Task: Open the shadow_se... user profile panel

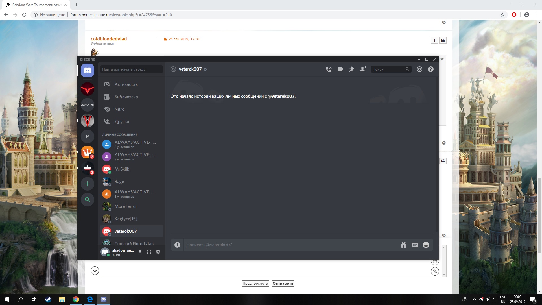Action: click(x=118, y=252)
